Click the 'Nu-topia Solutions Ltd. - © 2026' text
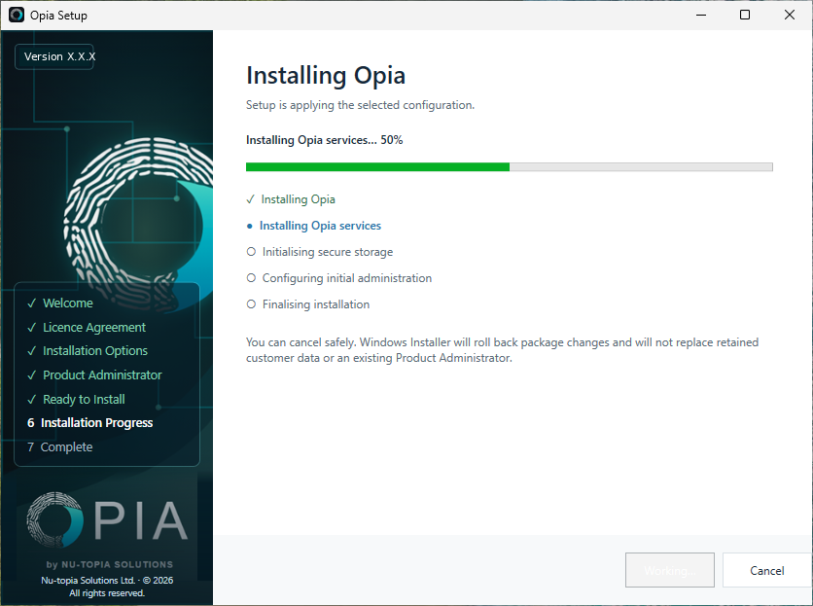The width and height of the screenshot is (813, 606). (x=107, y=580)
